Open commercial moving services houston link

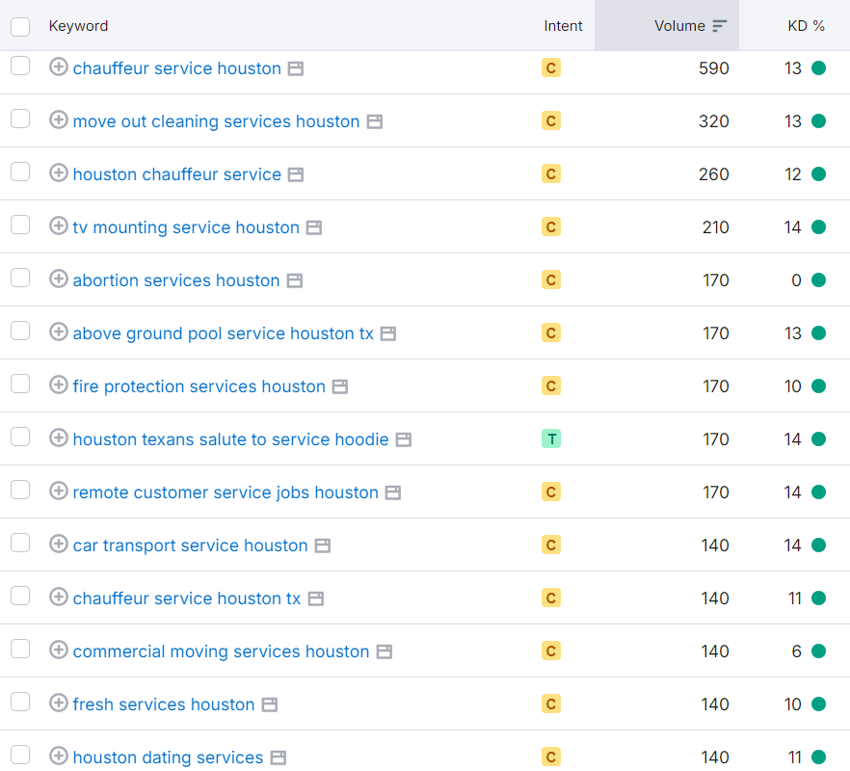click(222, 651)
